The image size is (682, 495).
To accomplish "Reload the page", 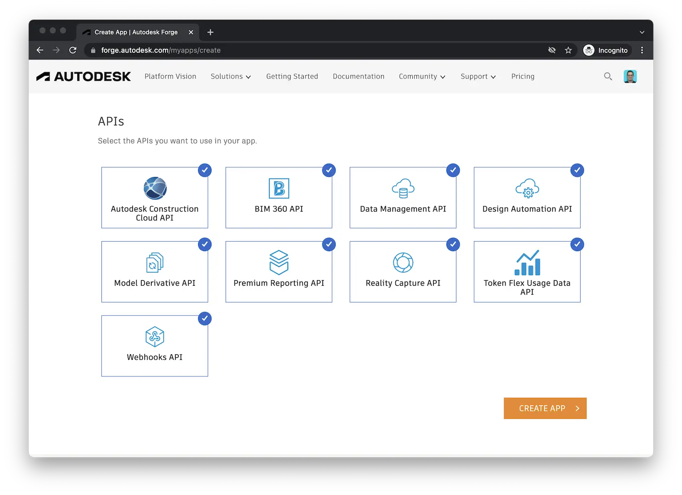I will 73,50.
